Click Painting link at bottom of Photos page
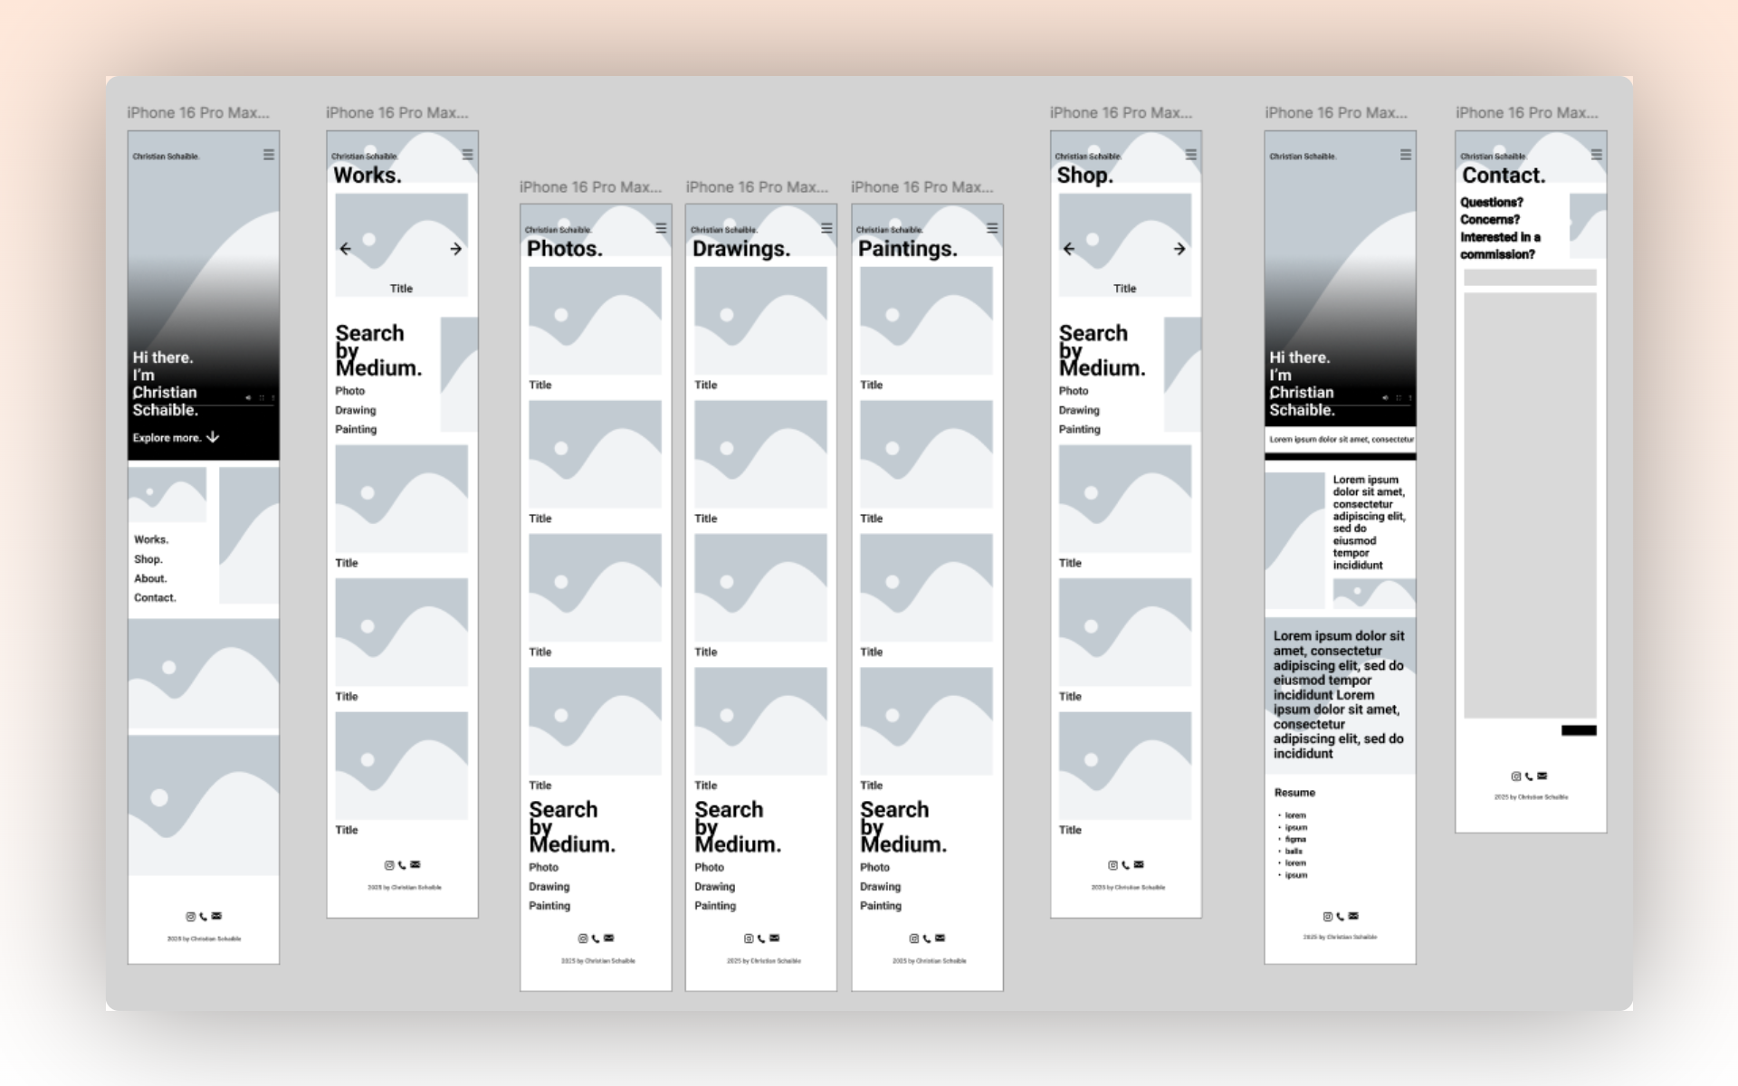 pos(549,906)
